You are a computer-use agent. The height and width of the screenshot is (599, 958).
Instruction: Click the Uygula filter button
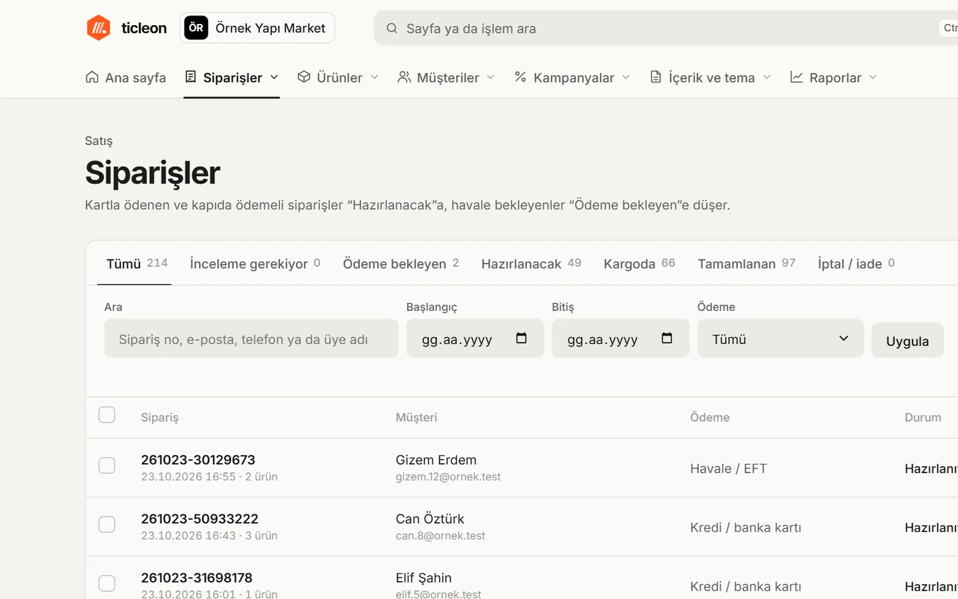907,341
